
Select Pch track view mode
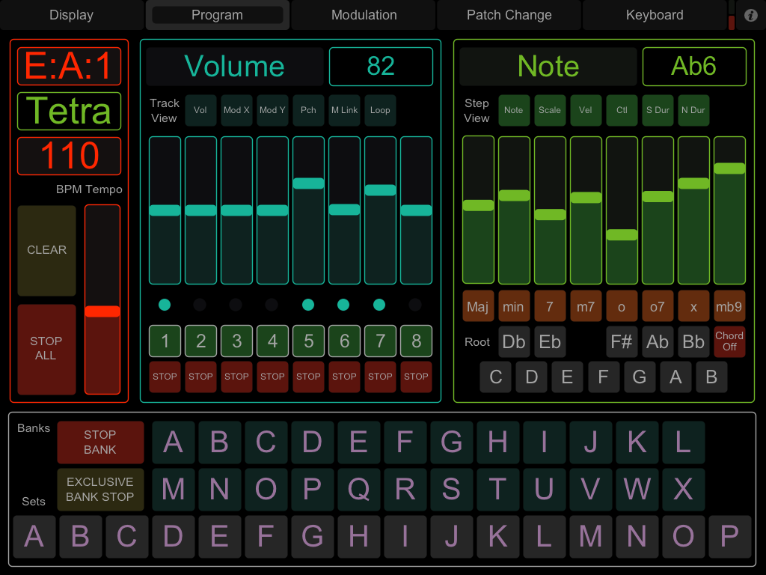[308, 110]
